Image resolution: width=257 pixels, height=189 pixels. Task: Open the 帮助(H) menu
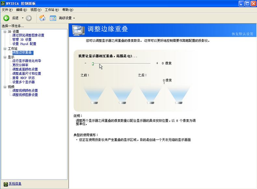[68, 10]
